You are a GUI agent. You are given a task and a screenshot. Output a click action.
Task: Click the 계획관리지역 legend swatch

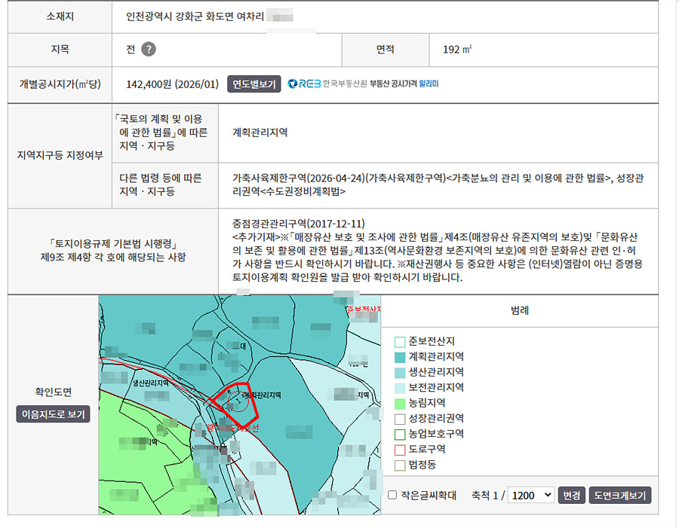(400, 357)
